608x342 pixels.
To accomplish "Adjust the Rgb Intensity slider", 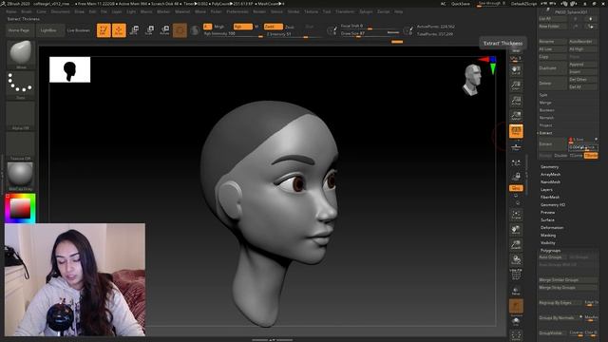I will 233,34.
